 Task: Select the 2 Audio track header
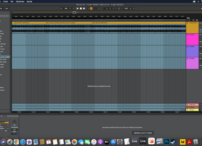click(192, 39)
